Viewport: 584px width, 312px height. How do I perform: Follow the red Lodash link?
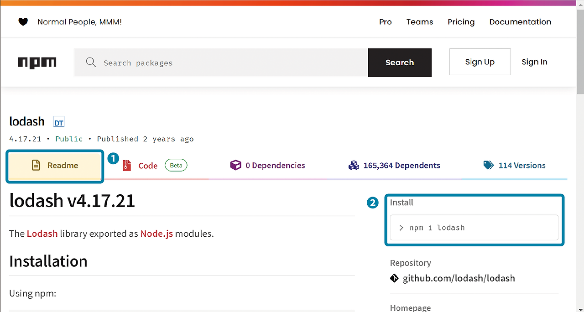pos(42,234)
